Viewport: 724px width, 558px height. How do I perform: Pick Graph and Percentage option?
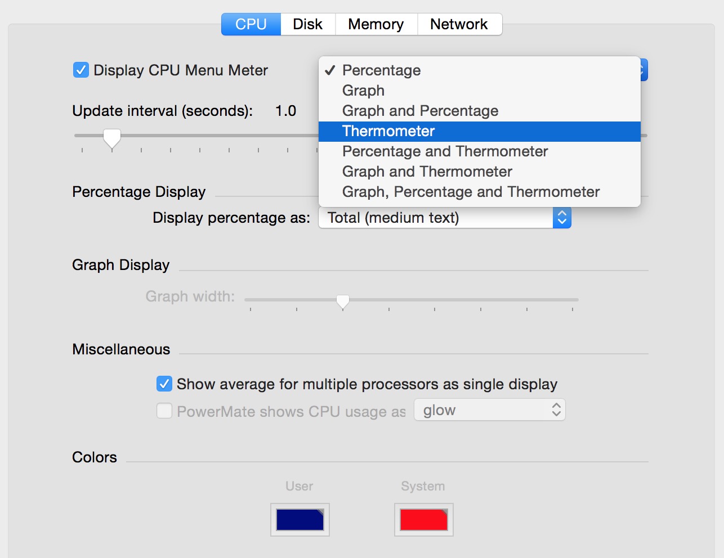(420, 111)
